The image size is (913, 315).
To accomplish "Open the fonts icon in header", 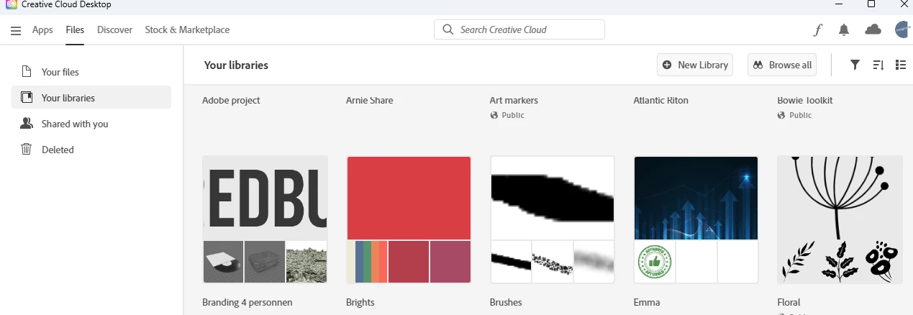I will pyautogui.click(x=818, y=30).
